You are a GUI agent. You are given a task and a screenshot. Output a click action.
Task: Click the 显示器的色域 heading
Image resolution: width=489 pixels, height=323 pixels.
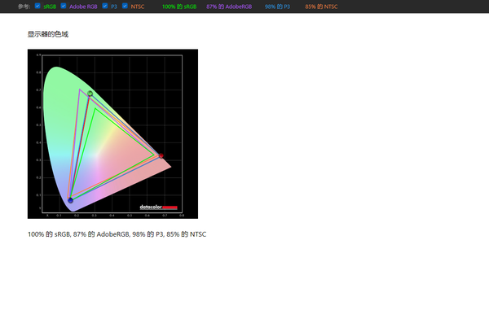48,34
